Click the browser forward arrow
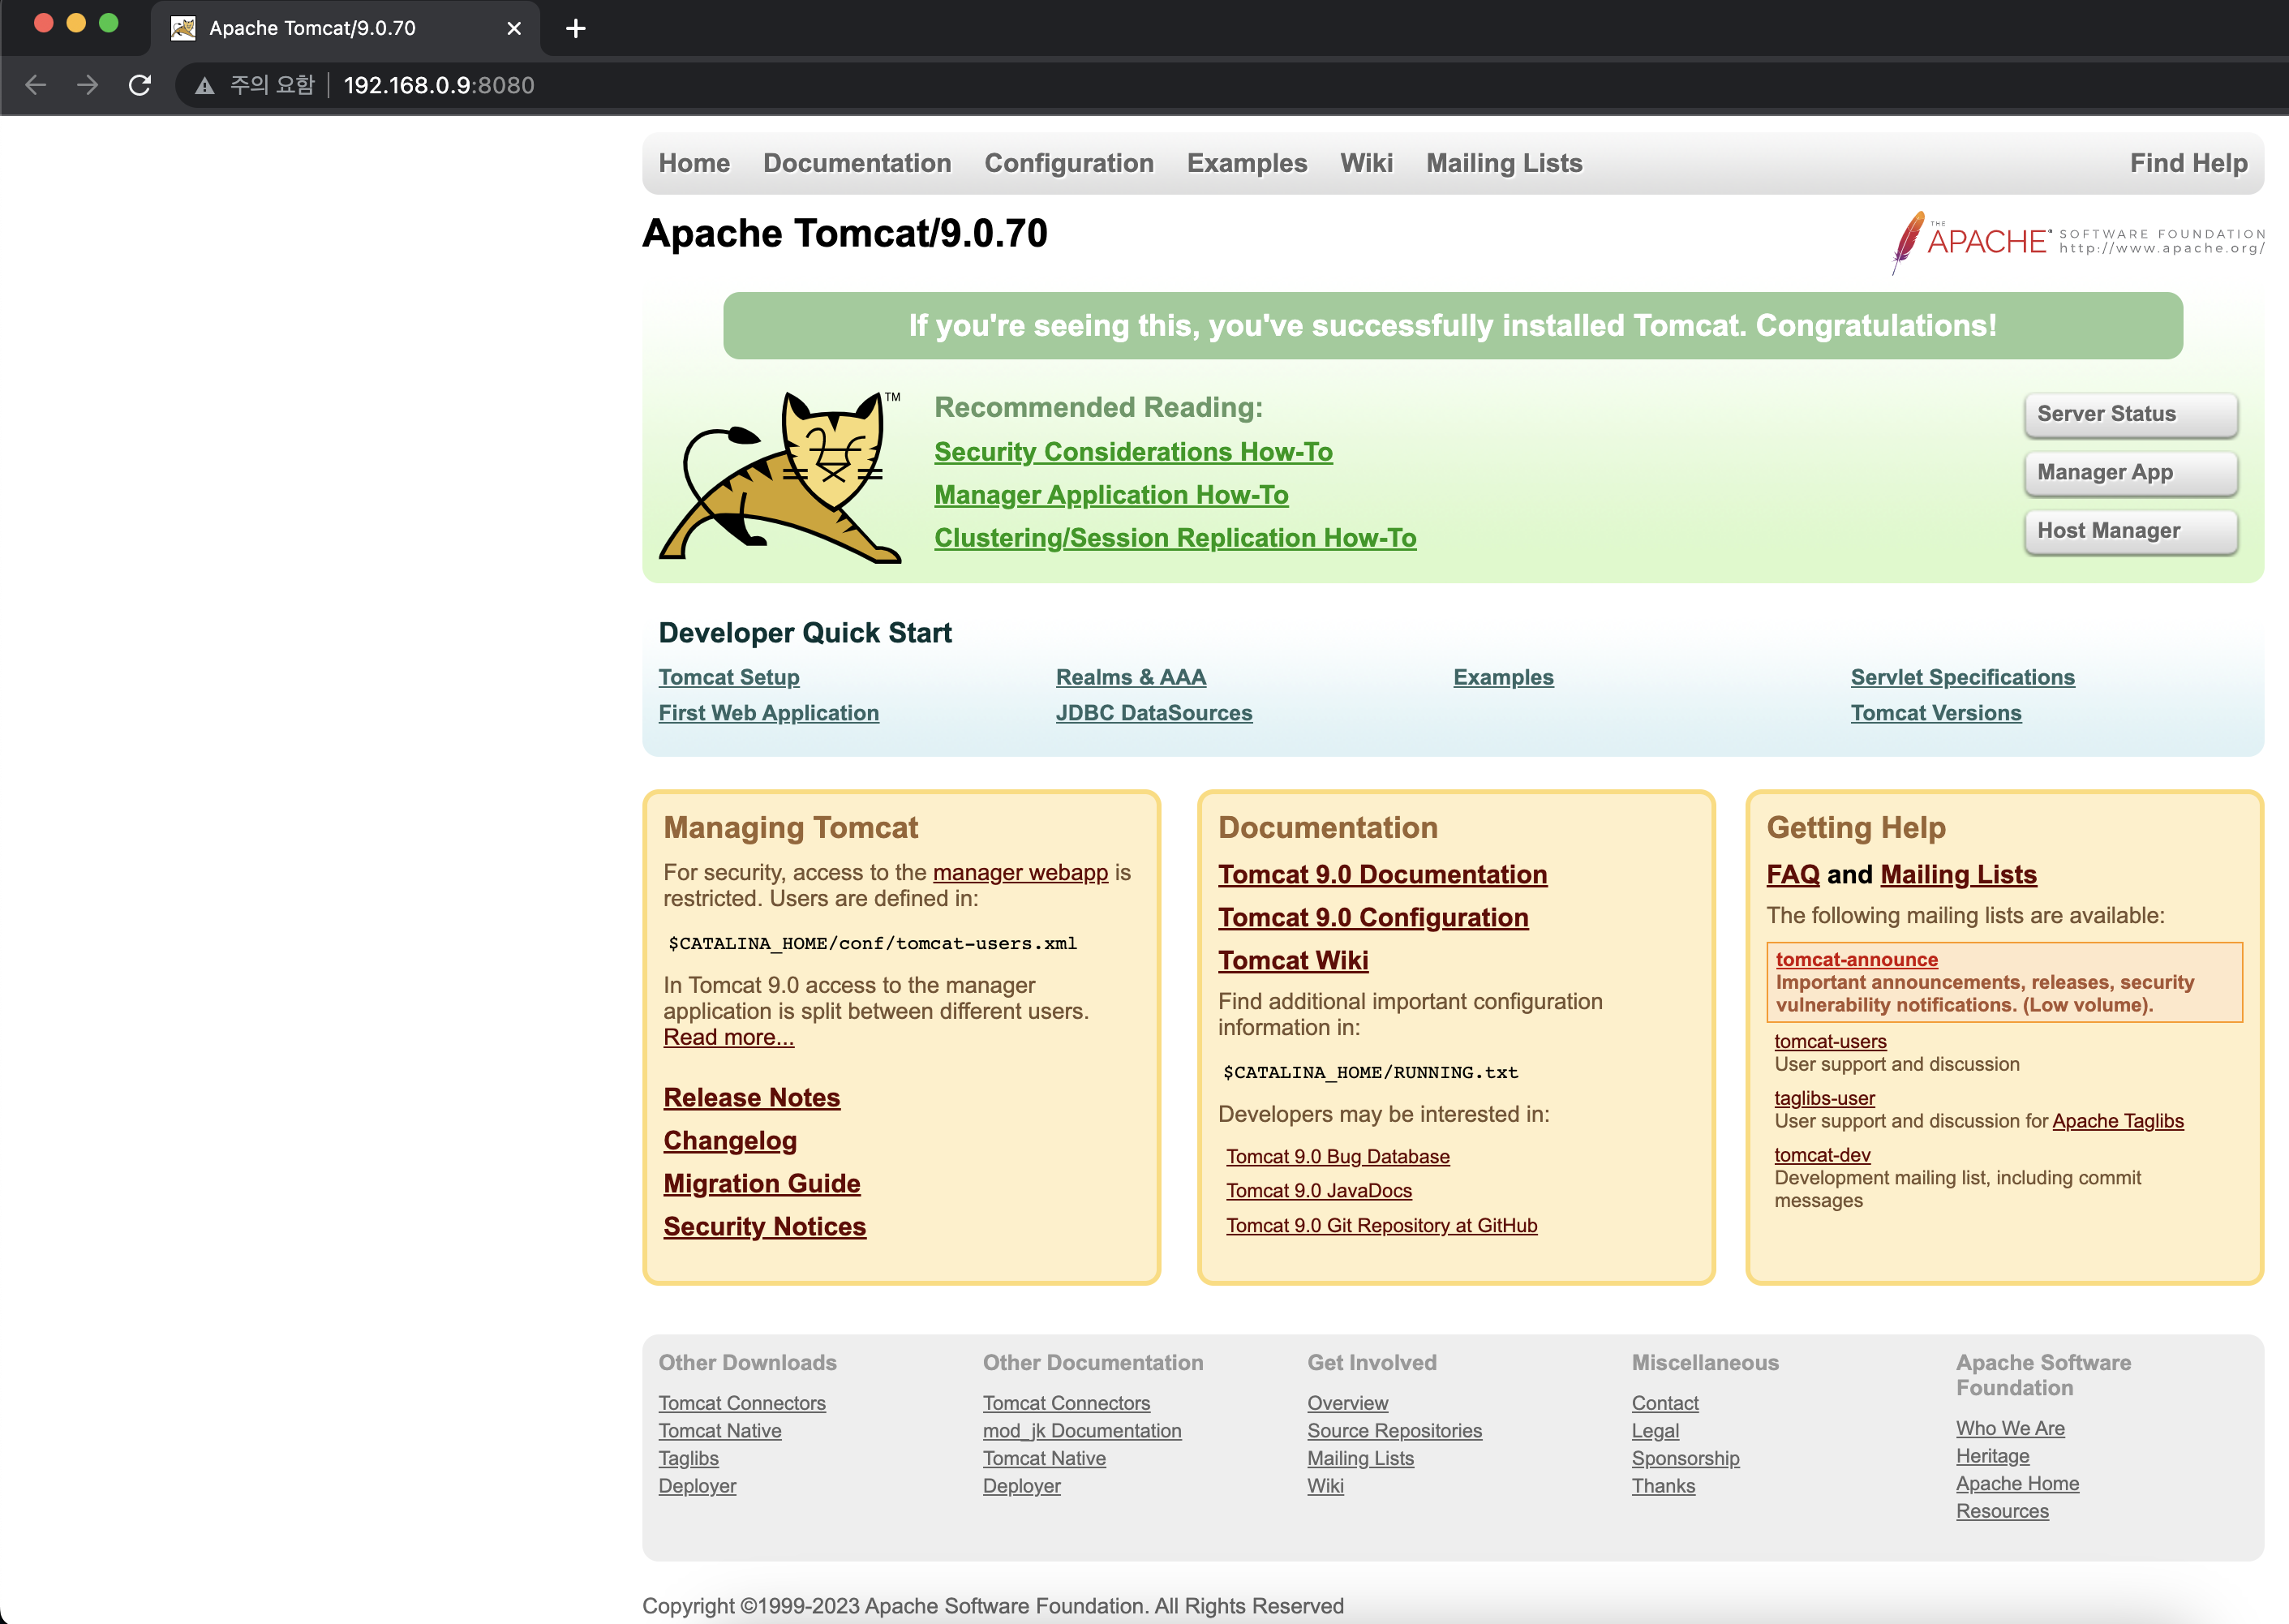Viewport: 2289px width, 1624px height. point(88,85)
